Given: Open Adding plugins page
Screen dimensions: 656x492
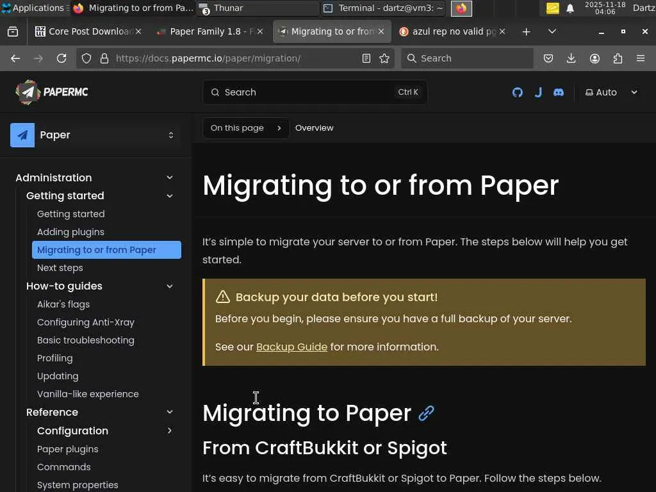Looking at the screenshot, I should pos(70,232).
